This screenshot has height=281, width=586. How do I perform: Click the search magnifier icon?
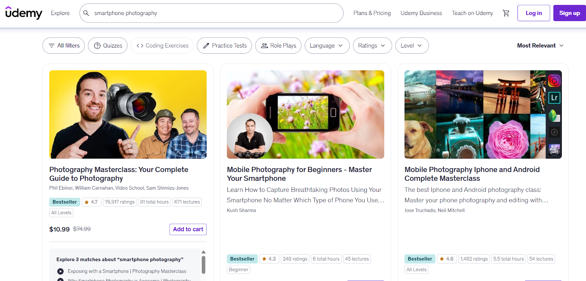click(x=86, y=13)
